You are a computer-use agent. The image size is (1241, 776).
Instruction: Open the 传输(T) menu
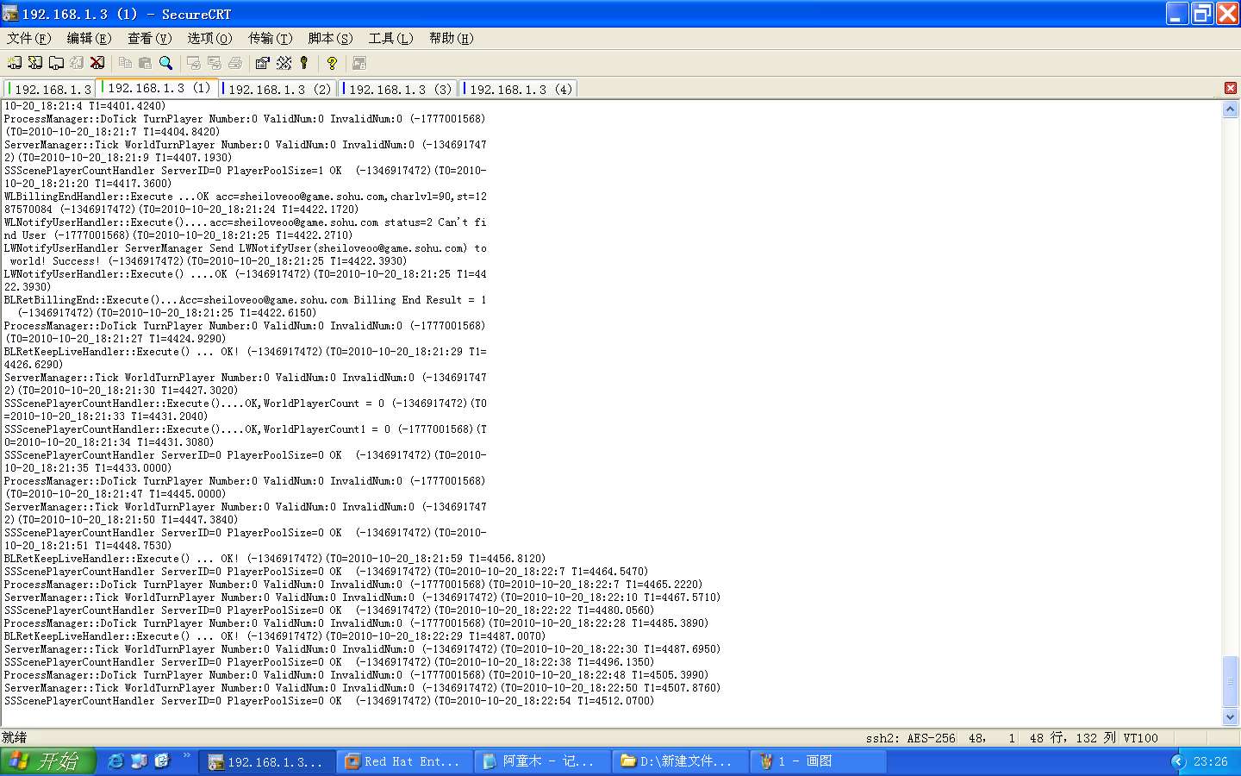[x=270, y=38]
